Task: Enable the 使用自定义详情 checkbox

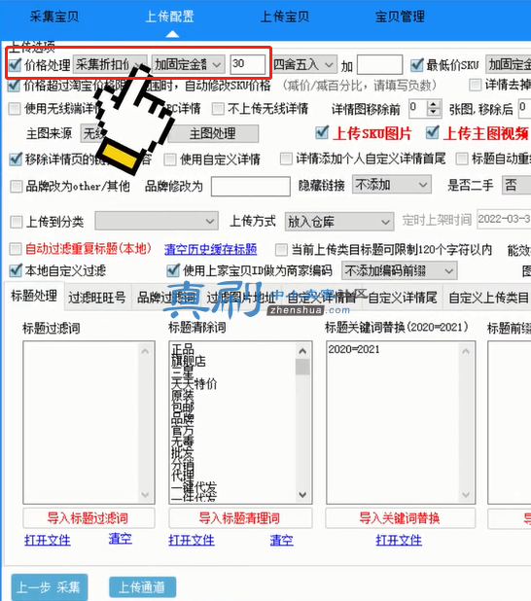Action: click(x=170, y=159)
